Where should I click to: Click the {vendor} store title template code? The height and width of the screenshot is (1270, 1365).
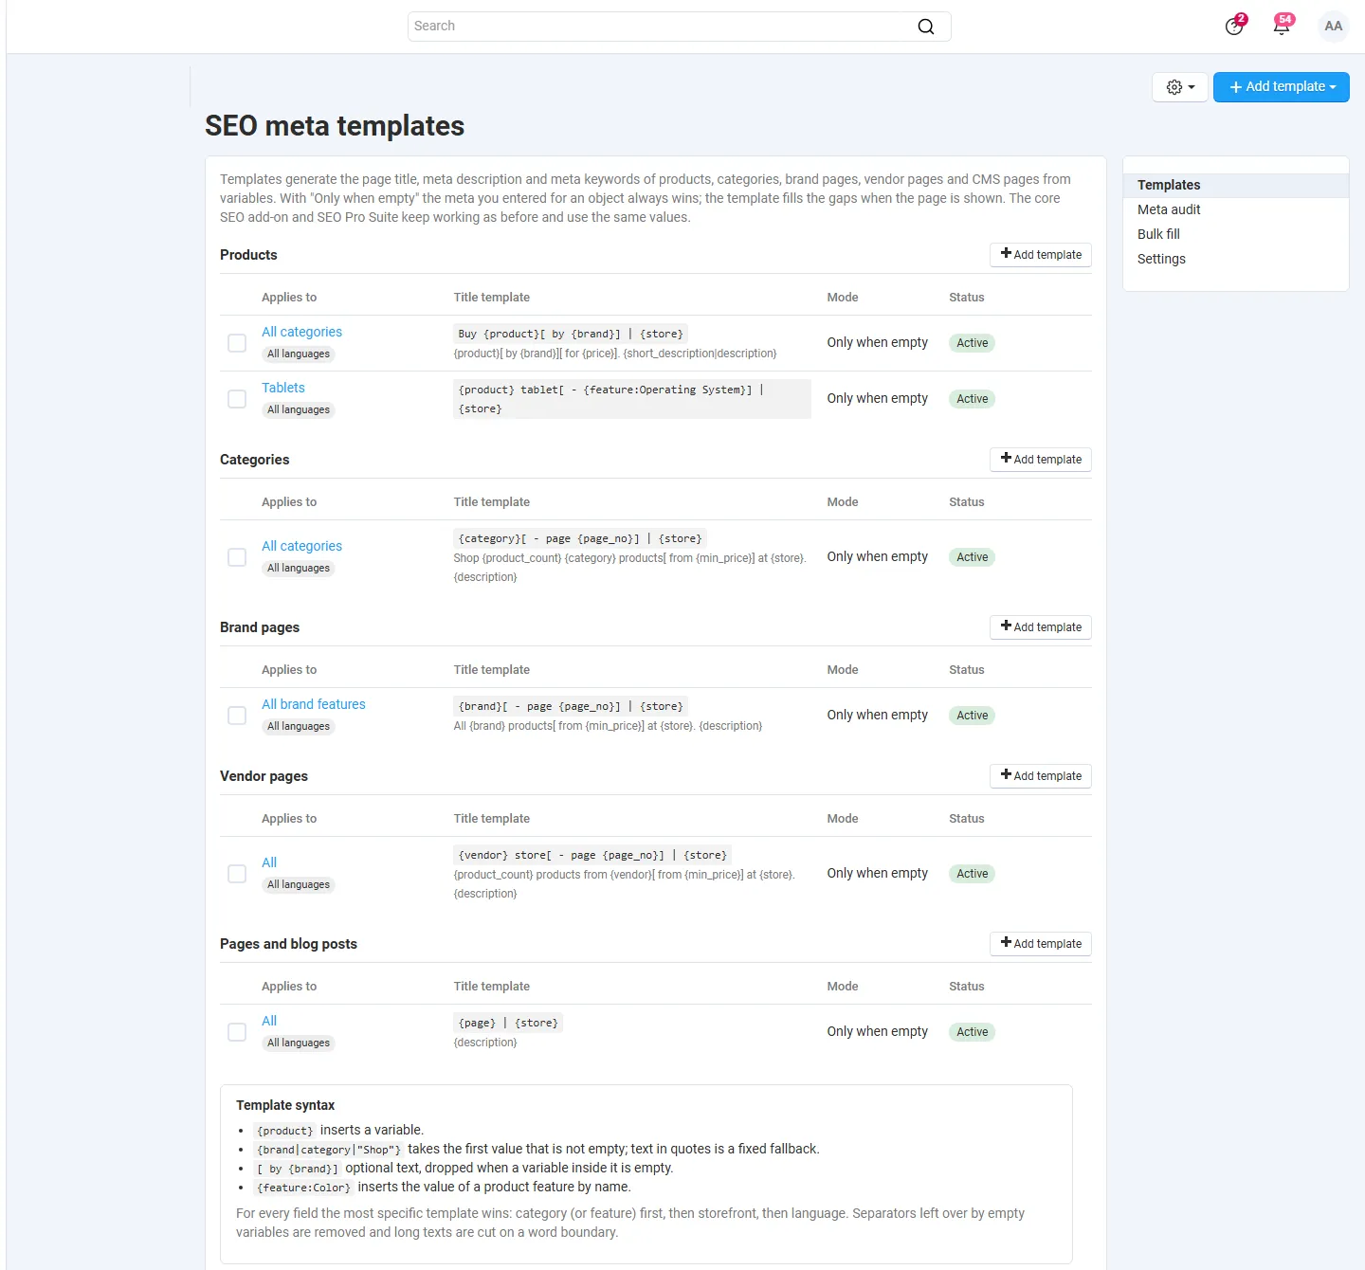592,855
